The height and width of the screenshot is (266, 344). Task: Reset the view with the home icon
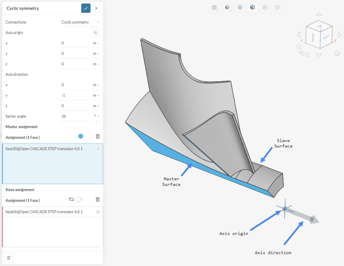[x=337, y=53]
